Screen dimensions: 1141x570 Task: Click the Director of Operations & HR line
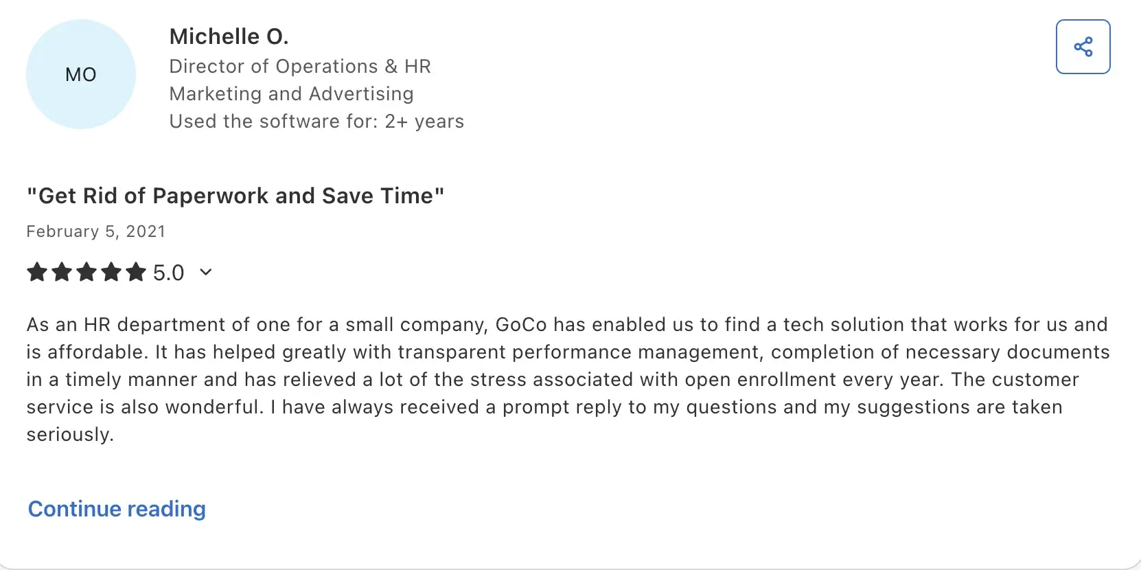(x=300, y=67)
